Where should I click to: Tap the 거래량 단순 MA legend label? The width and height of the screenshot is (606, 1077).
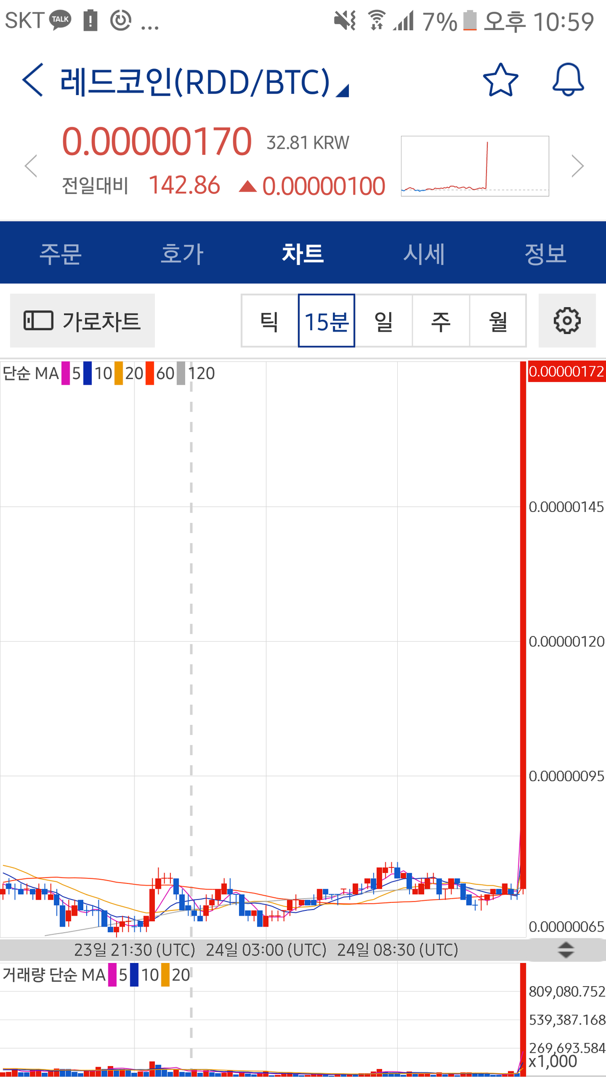coord(54,975)
